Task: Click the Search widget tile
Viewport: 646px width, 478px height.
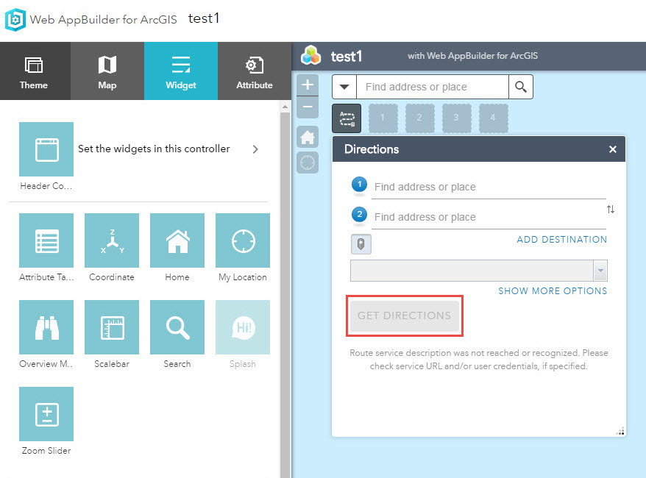Action: point(177,327)
